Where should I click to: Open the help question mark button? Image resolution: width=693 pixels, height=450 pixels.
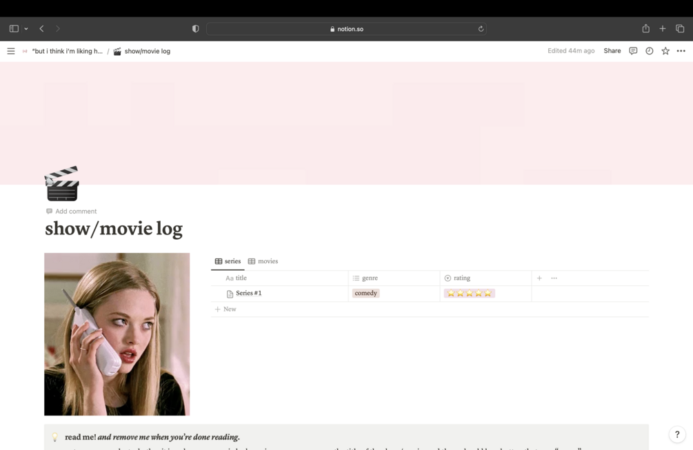(x=677, y=434)
